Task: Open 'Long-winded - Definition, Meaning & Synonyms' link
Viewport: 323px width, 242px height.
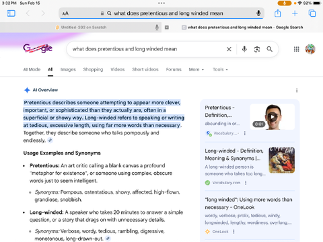Action: (x=234, y=155)
